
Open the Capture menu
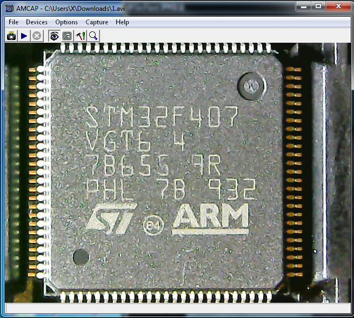pos(97,22)
